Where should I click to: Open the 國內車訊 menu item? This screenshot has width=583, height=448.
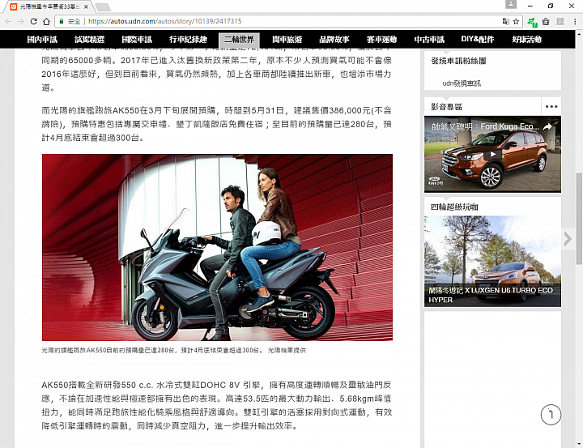pos(42,39)
